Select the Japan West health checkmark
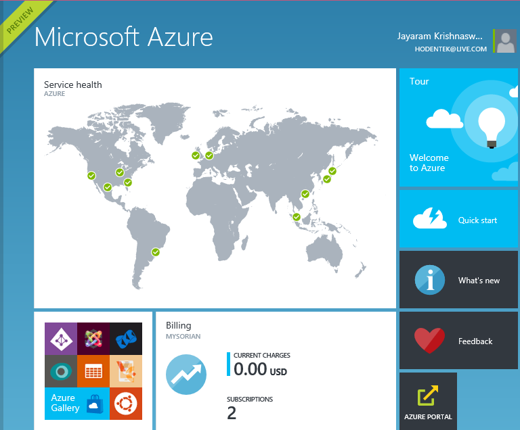This screenshot has height=430, width=520. click(x=327, y=179)
